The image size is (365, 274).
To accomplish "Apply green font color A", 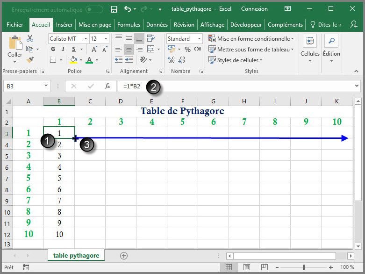I will (x=89, y=60).
